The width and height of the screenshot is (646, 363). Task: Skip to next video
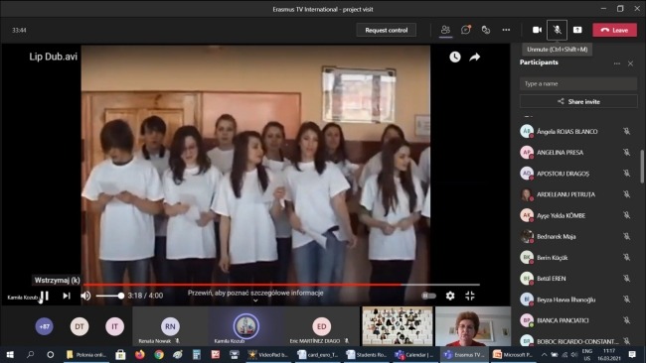point(67,296)
